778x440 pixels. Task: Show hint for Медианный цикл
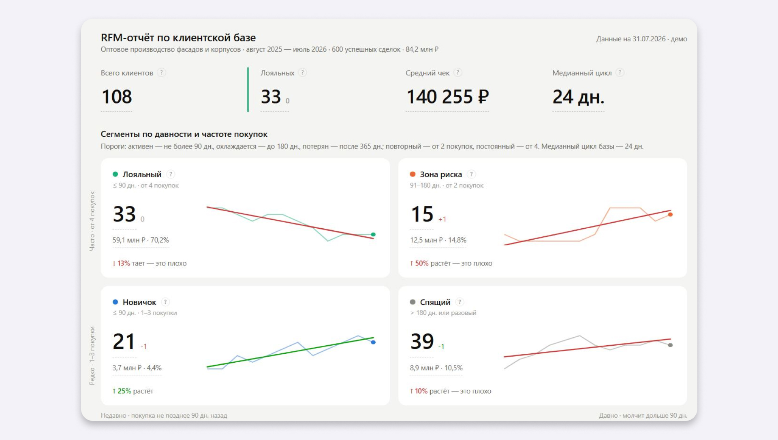[x=620, y=72]
